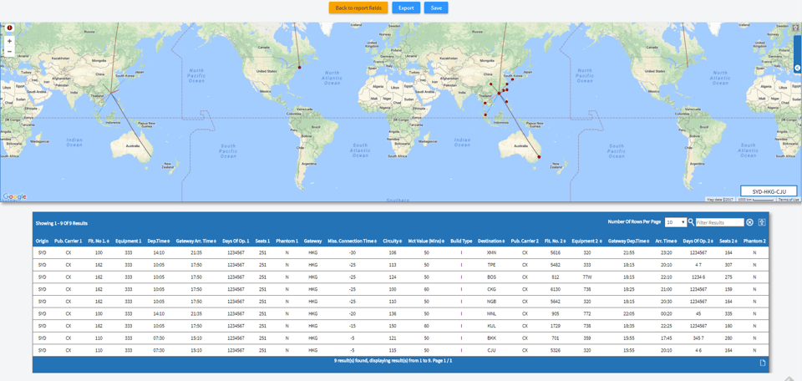
Task: Open the Terms of Use map link
Action: (x=788, y=200)
